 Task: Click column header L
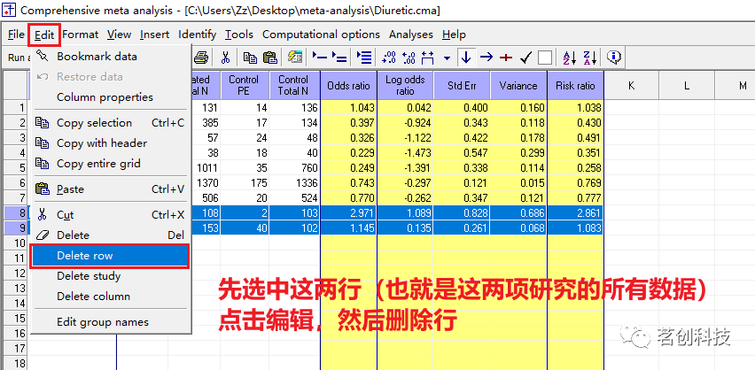coord(687,86)
